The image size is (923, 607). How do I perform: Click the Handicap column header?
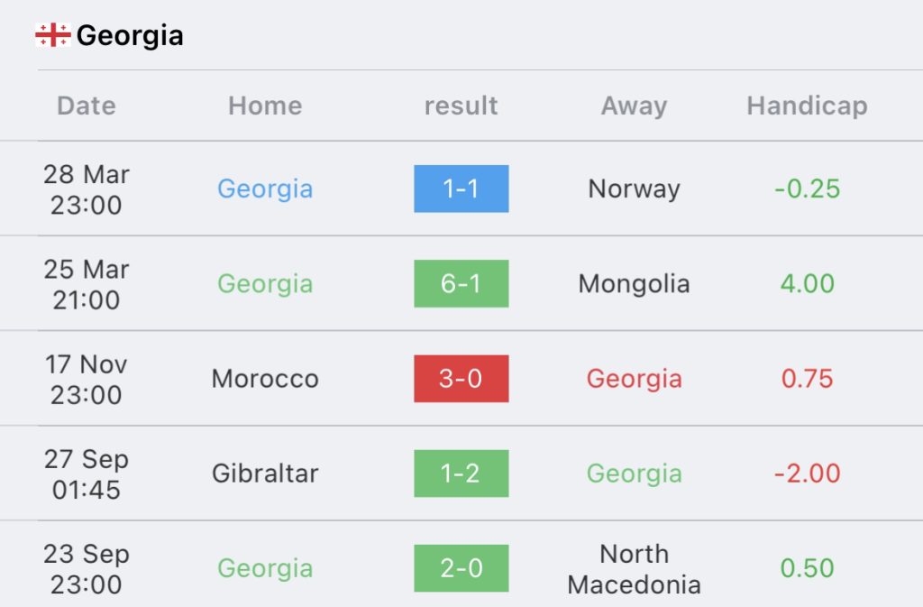click(x=807, y=106)
